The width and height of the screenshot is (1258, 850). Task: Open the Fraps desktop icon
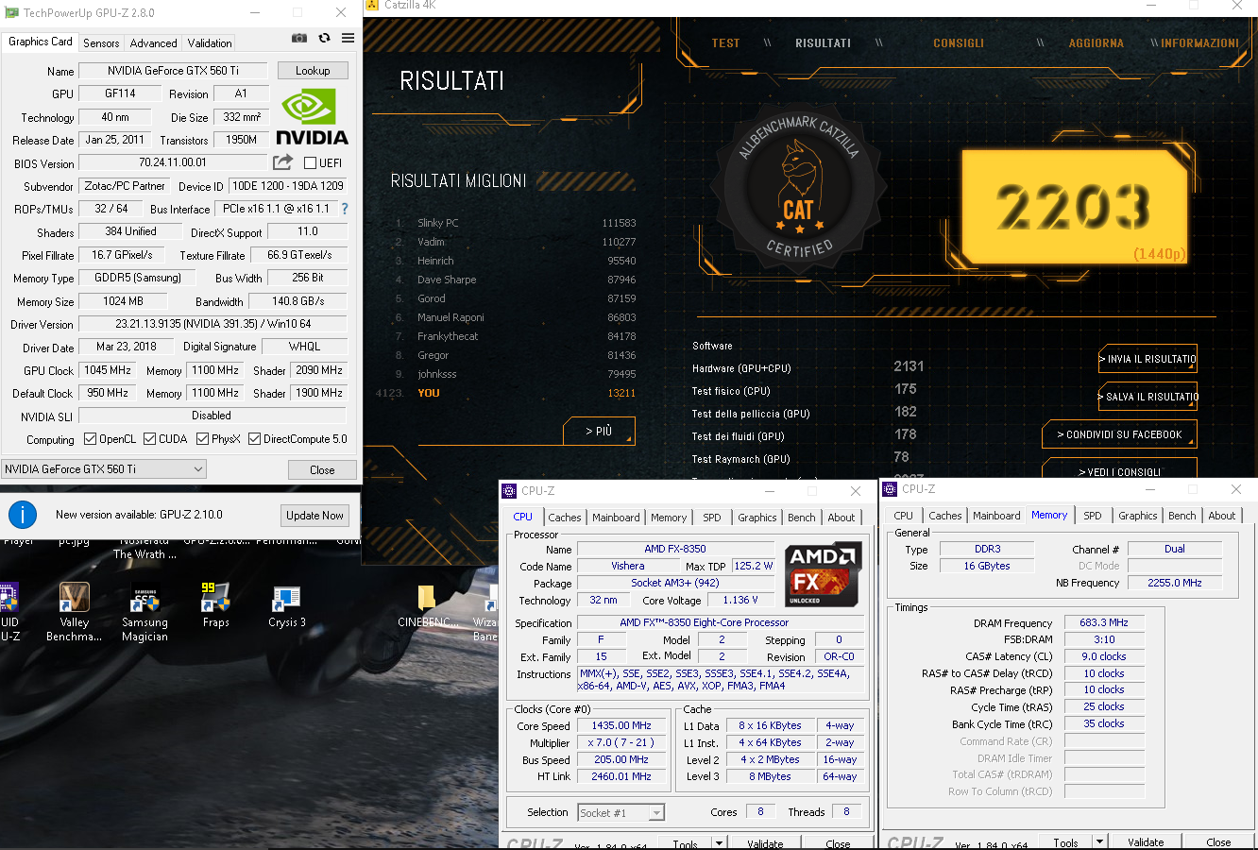click(215, 605)
